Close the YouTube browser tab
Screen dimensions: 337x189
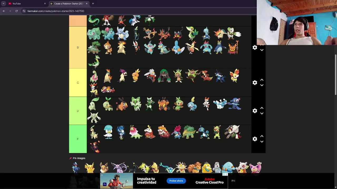click(45, 4)
